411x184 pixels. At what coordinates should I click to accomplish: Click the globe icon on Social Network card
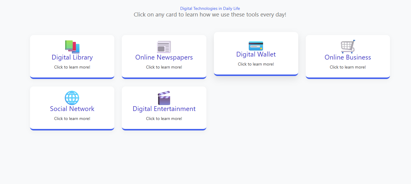click(x=72, y=98)
